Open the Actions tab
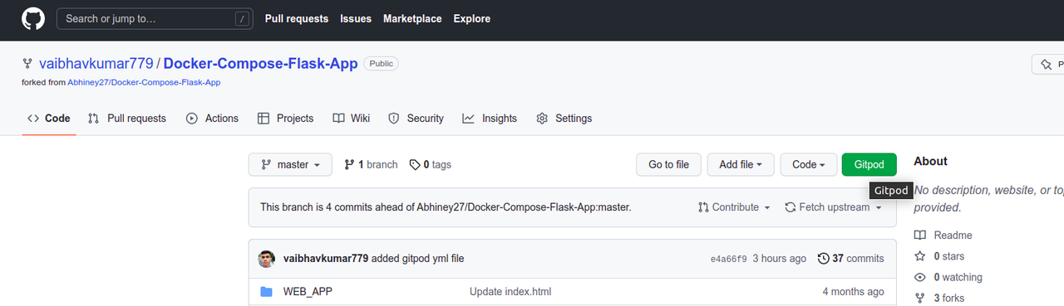This screenshot has width=1064, height=306. coord(212,119)
